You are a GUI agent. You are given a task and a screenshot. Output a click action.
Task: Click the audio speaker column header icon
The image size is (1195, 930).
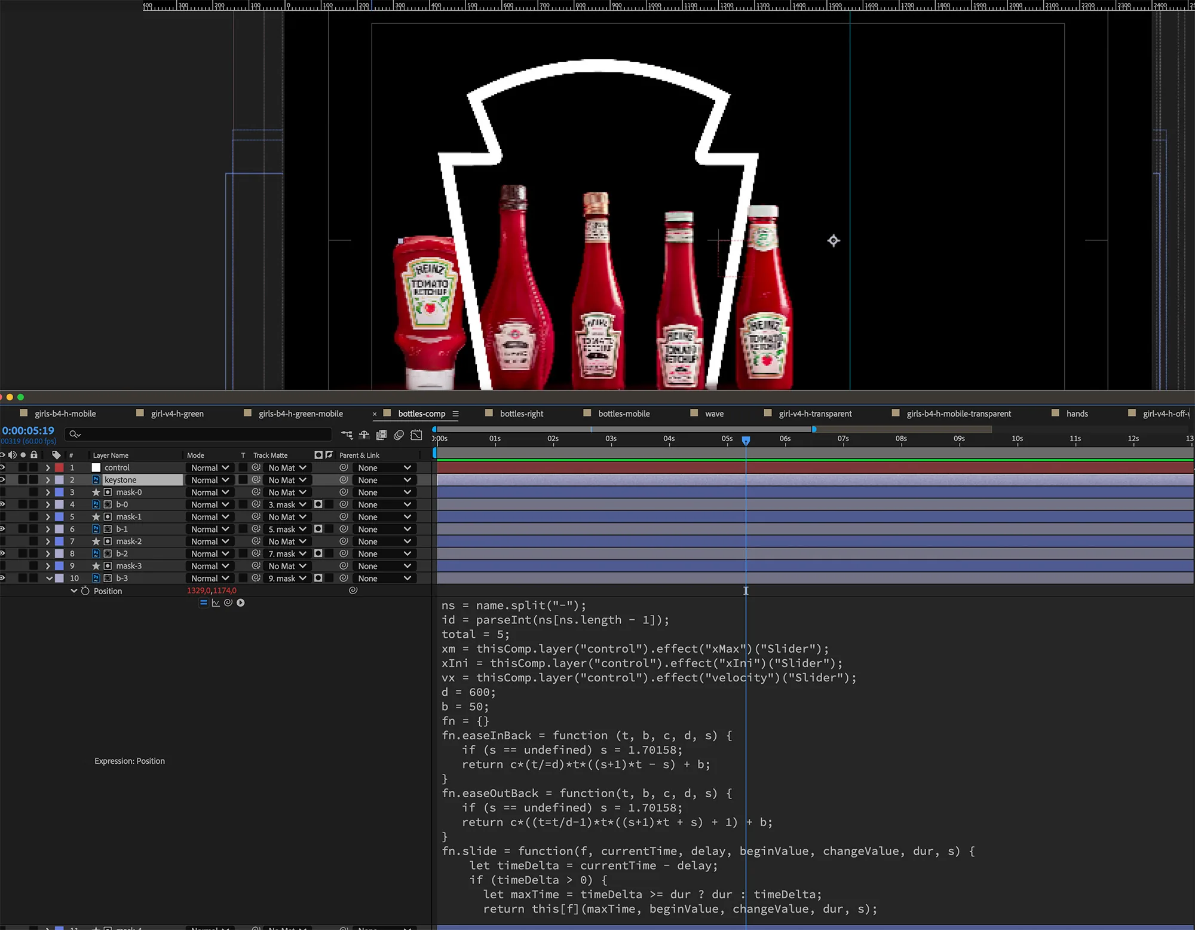(12, 455)
